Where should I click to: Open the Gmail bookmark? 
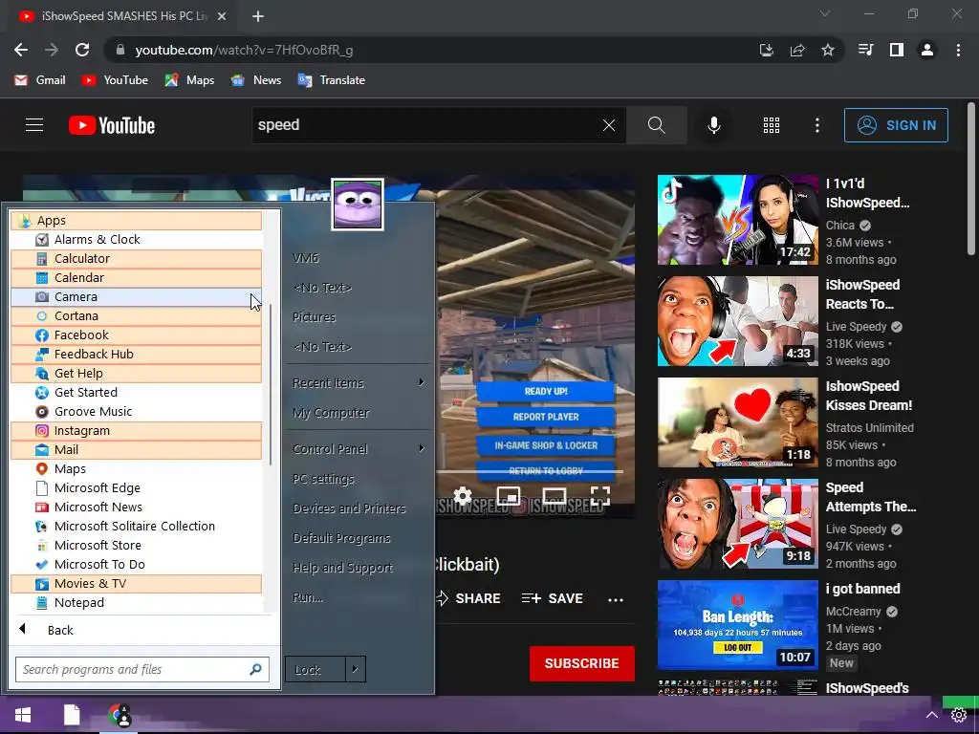[40, 80]
